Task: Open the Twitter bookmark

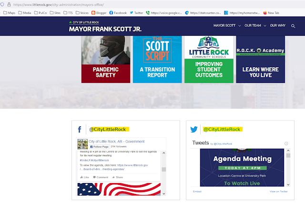Action: click(136, 13)
